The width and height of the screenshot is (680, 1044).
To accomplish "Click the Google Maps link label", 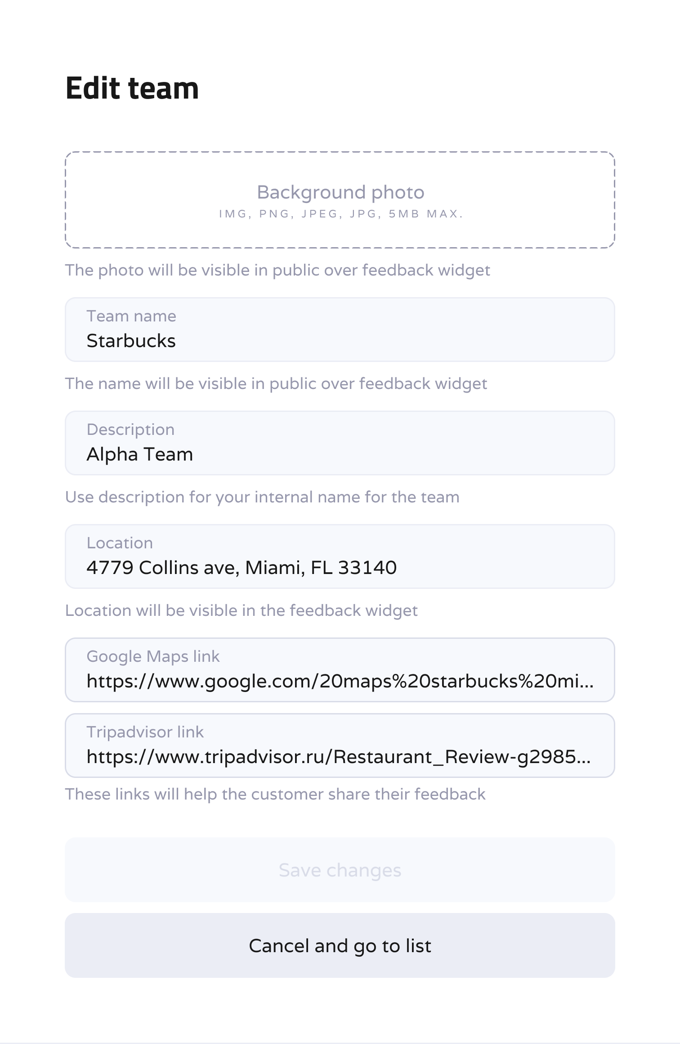I will point(153,656).
